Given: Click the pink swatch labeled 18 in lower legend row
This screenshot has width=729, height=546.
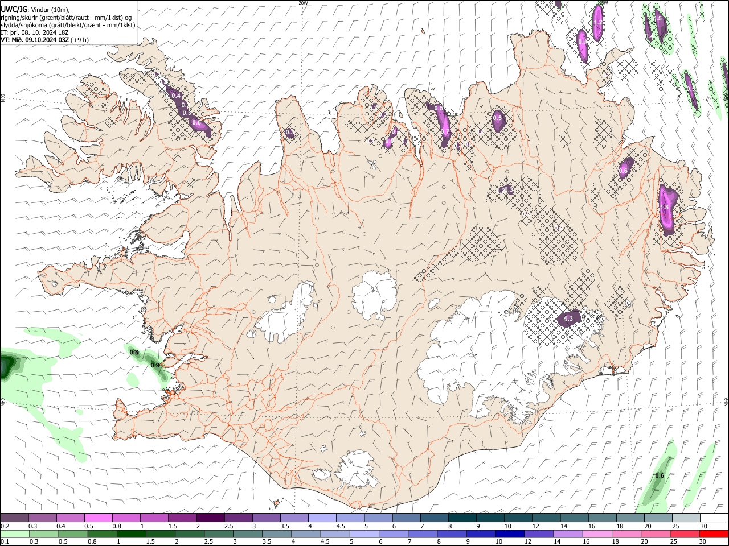Looking at the screenshot, I should [626, 533].
